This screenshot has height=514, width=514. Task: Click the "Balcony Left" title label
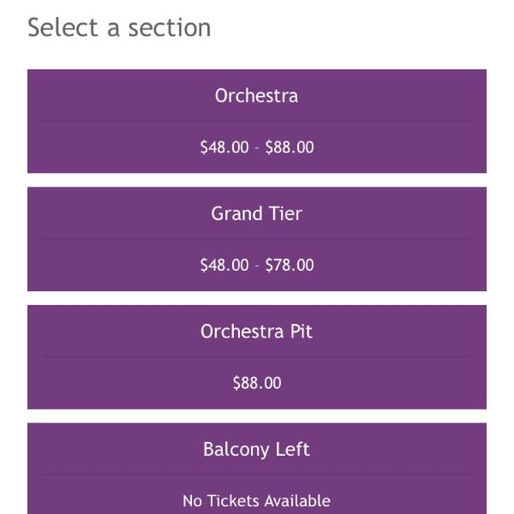pyautogui.click(x=257, y=450)
